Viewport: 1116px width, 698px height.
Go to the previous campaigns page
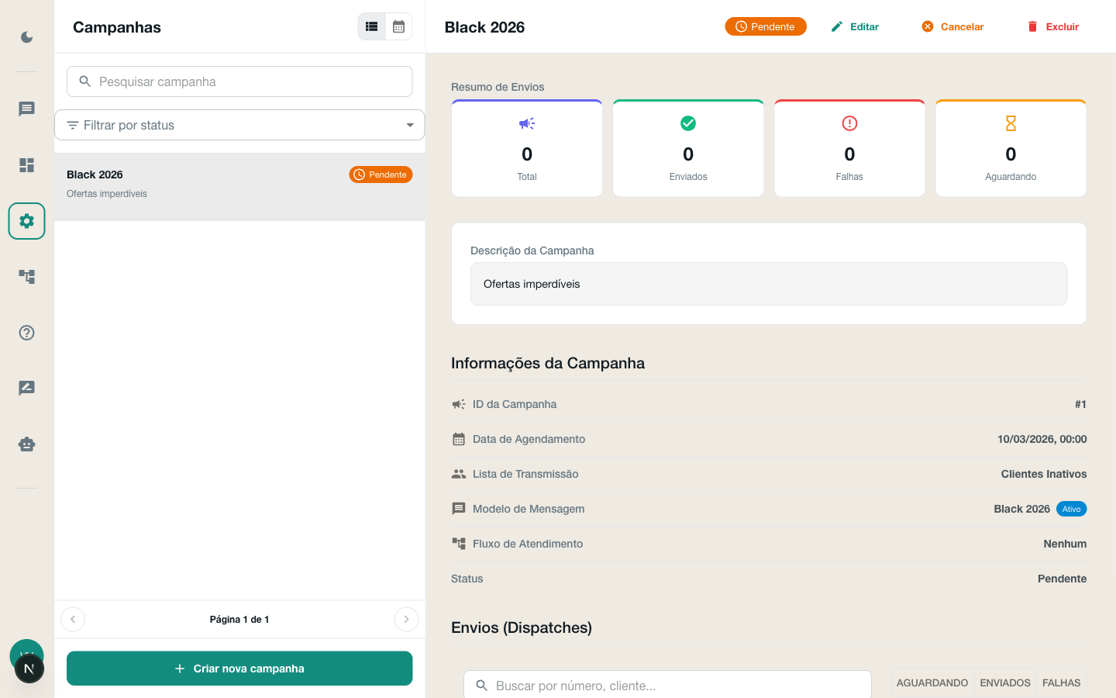click(73, 619)
